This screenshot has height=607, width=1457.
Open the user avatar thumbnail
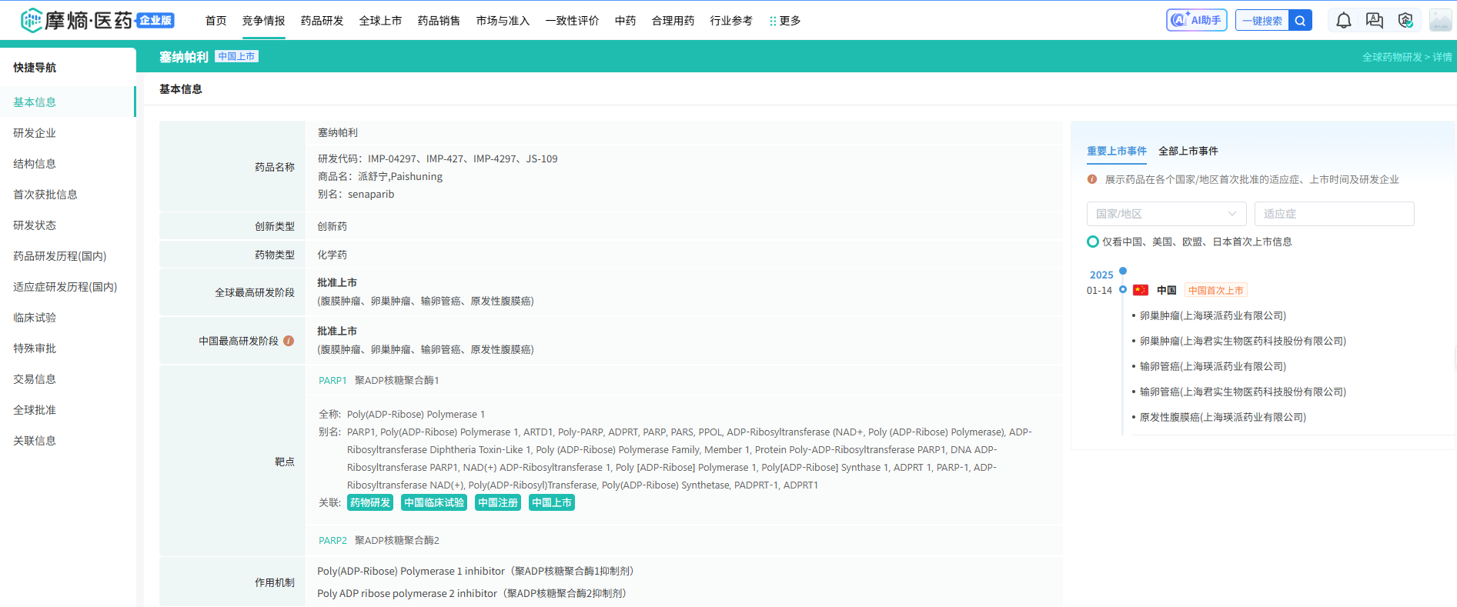click(x=1440, y=20)
